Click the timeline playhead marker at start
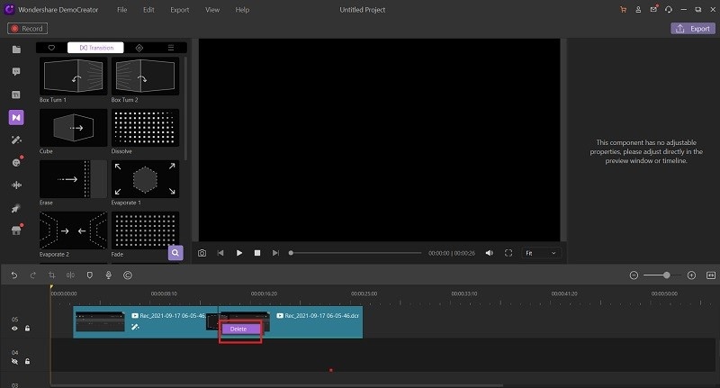 pyautogui.click(x=51, y=287)
